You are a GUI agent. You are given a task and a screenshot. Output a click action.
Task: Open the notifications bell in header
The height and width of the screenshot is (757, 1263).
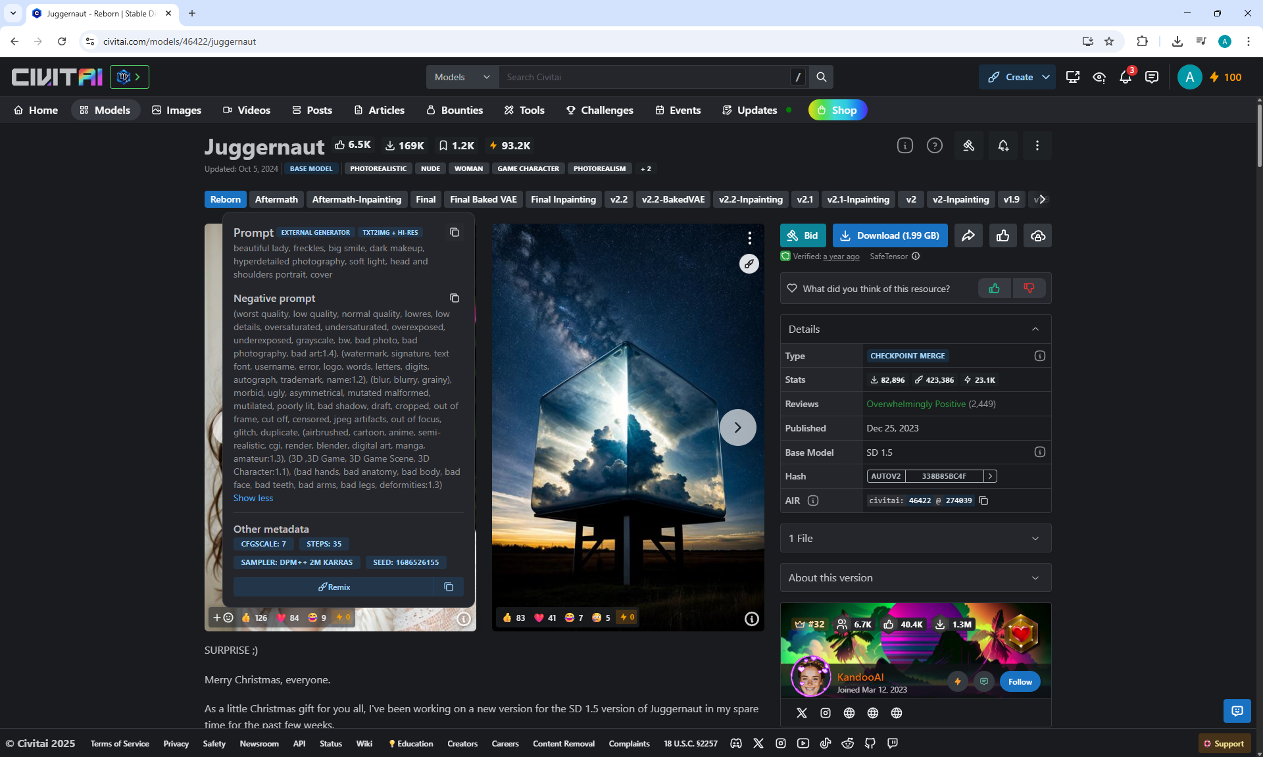click(1125, 77)
